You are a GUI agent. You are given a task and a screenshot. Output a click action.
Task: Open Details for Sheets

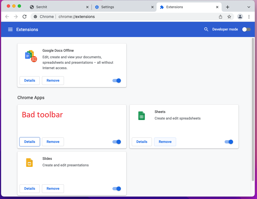(142, 142)
